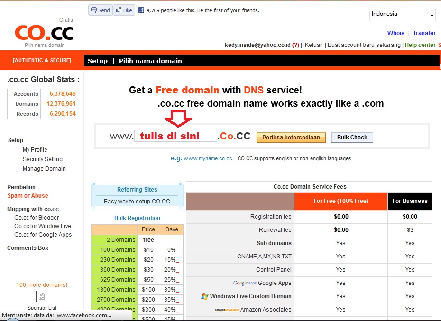Click the 100 Domains row in bulk table
This screenshot has width=441, height=321.
tap(137, 250)
